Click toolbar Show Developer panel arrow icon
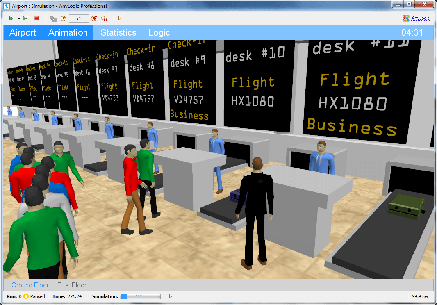 [x=120, y=19]
